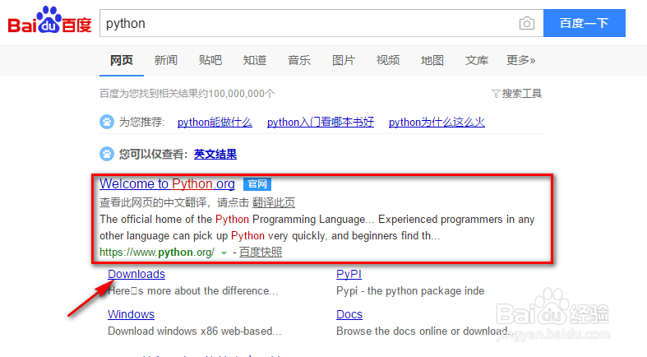
Task: Click suggestion python入门看哪本书好
Action: [x=320, y=123]
